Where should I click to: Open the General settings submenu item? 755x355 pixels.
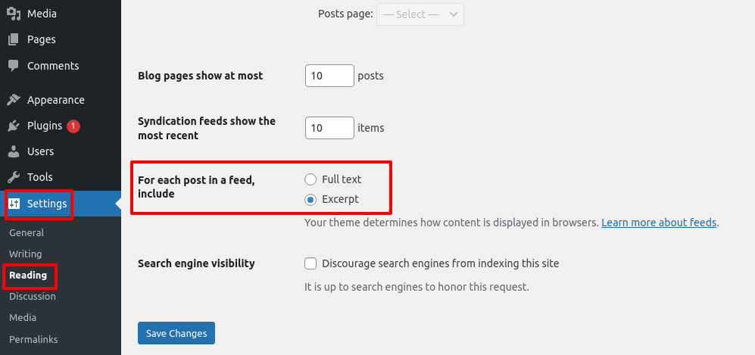27,233
